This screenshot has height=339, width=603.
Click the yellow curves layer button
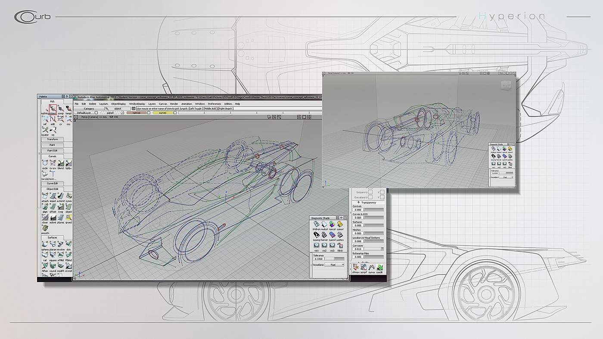[162, 113]
